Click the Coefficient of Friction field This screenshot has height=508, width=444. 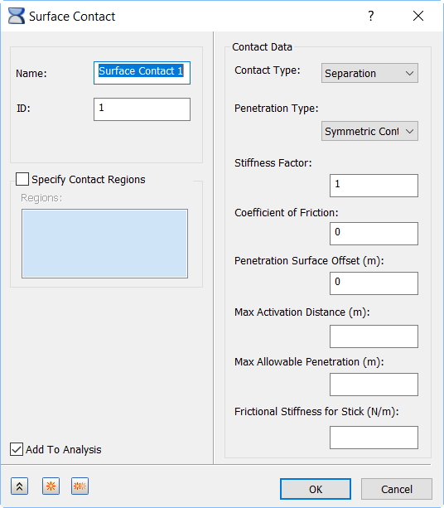coord(374,234)
